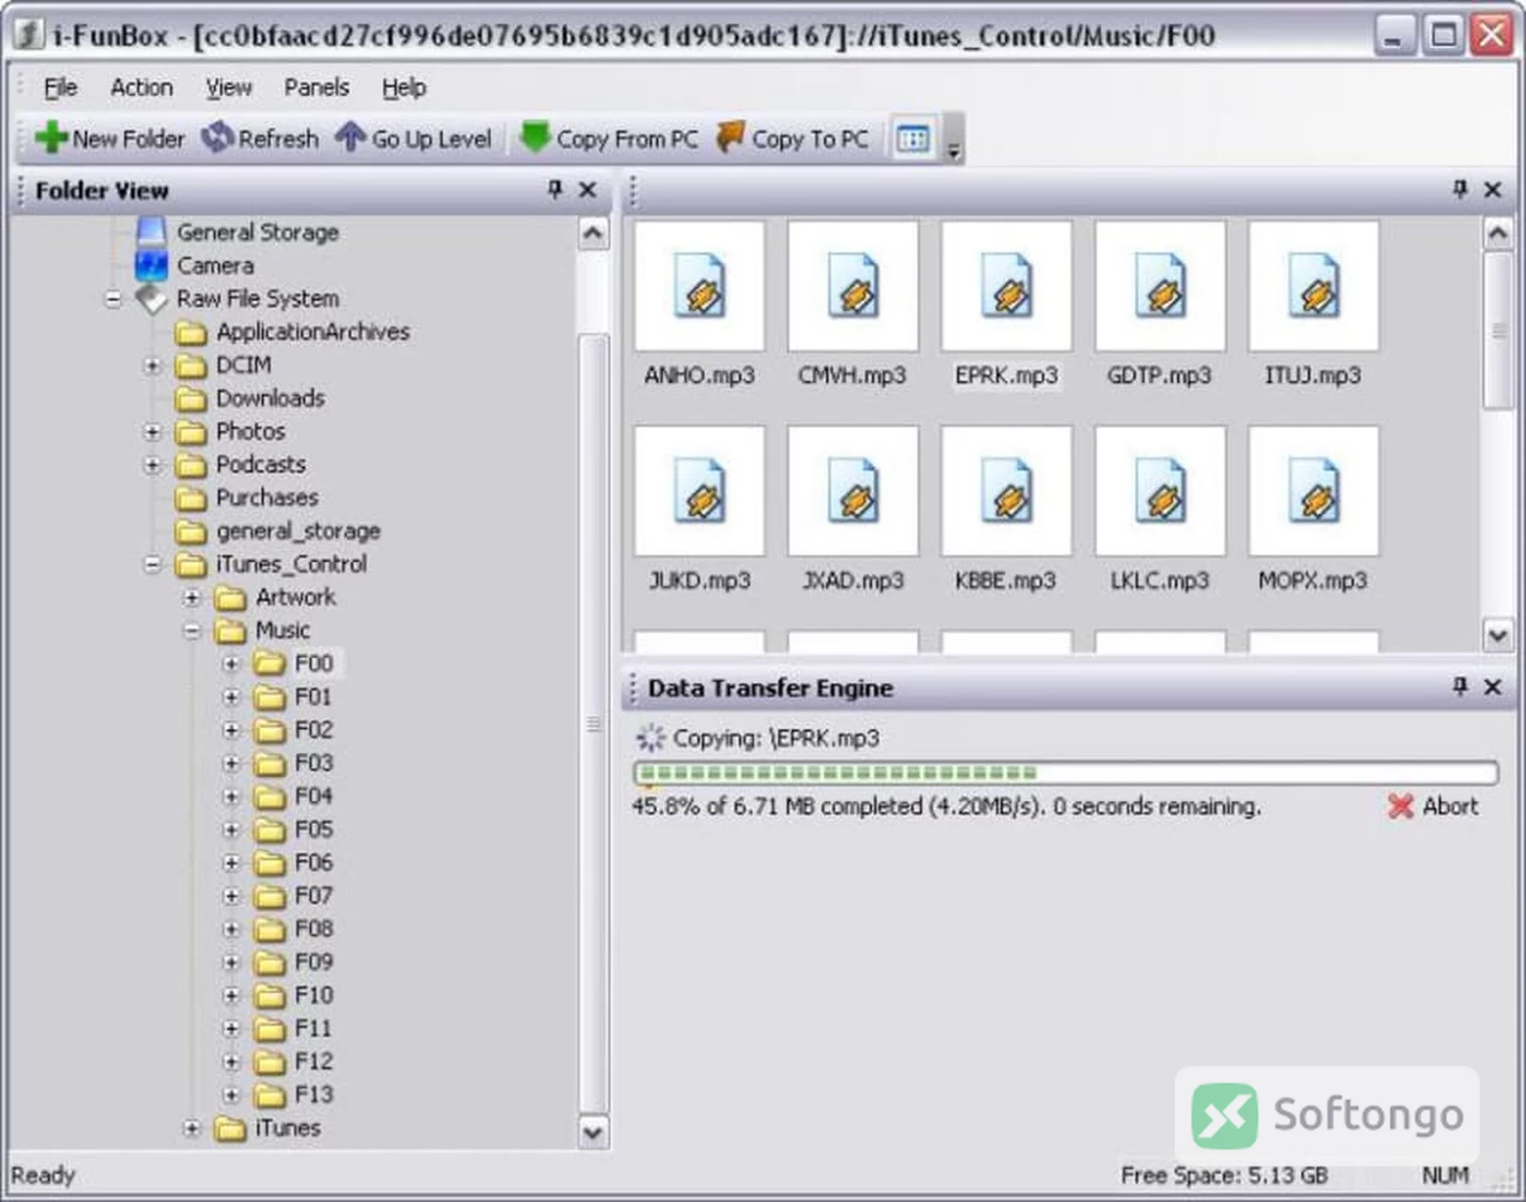1526x1202 pixels.
Task: Select the LKLC.mp3 file icon
Action: [1160, 491]
